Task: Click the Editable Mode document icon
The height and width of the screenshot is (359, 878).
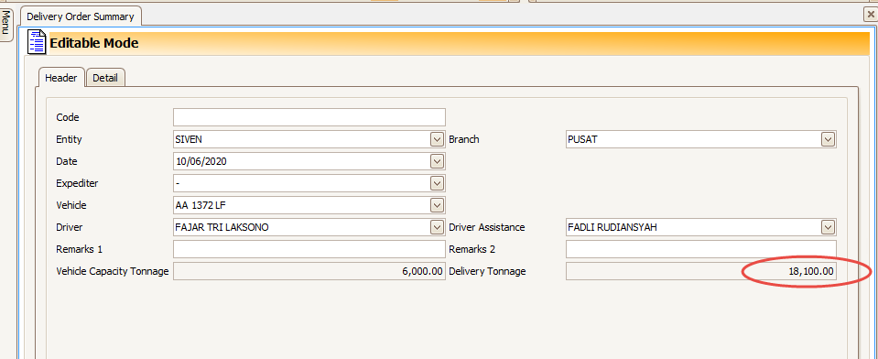Action: pyautogui.click(x=37, y=42)
